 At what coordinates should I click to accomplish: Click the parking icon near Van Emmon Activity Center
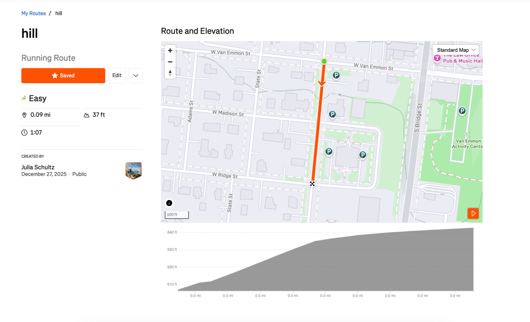(x=462, y=111)
